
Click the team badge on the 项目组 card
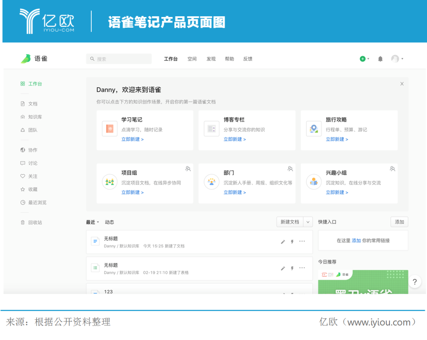pos(188,169)
